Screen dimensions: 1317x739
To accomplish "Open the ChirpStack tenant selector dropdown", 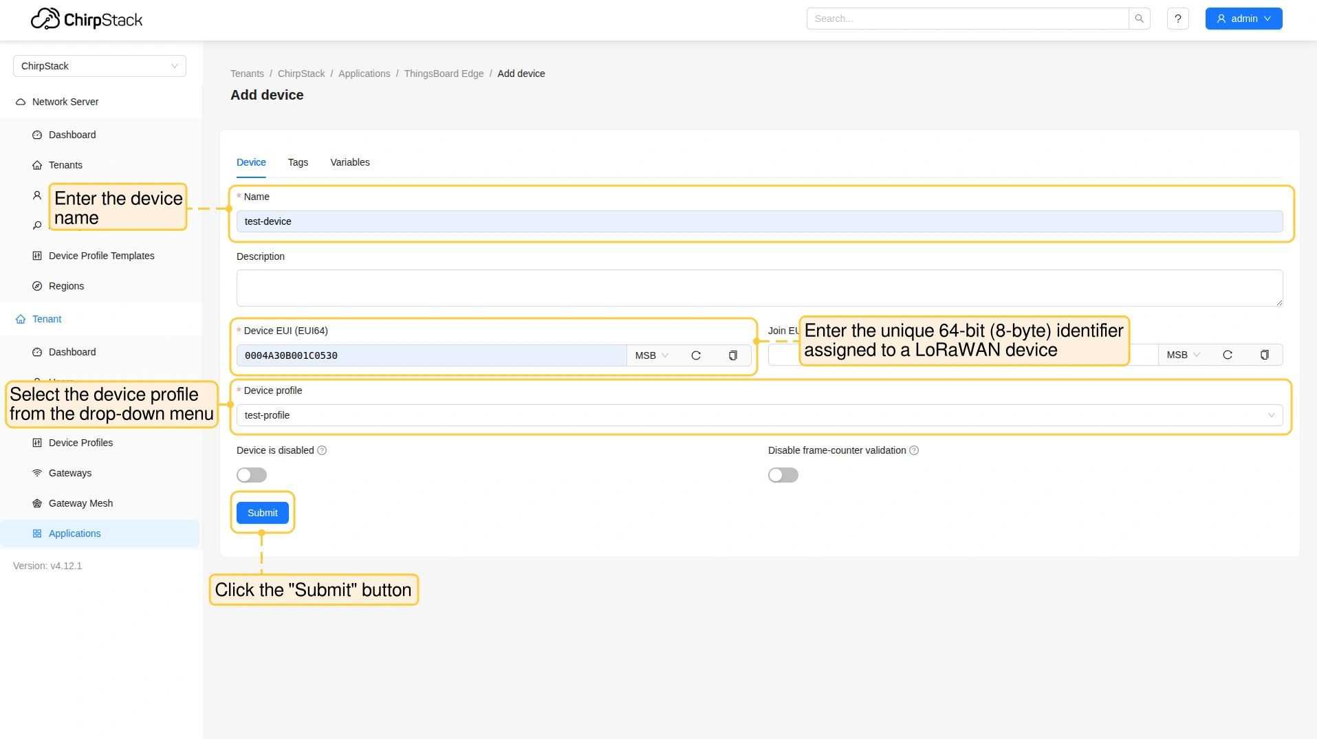I will 100,66.
